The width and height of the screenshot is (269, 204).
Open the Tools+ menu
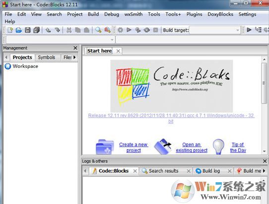coord(173,14)
